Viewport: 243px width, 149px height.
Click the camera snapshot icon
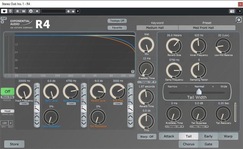point(232,11)
